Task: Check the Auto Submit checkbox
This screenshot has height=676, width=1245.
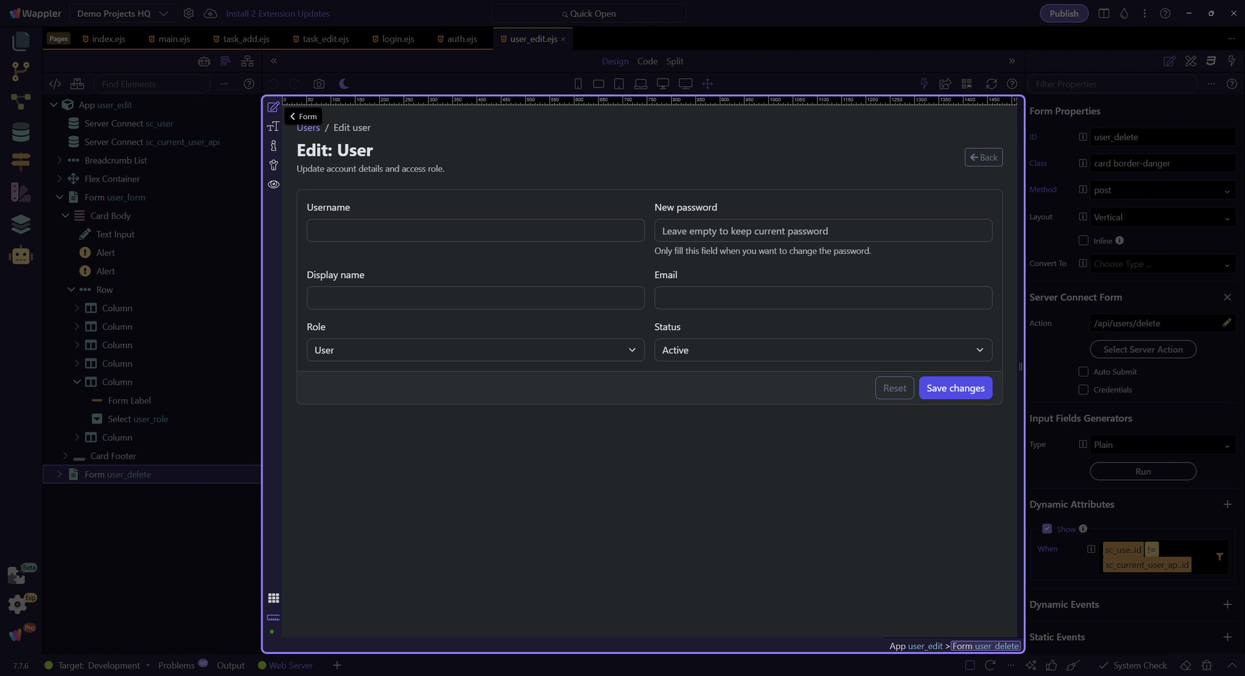Action: pos(1083,371)
